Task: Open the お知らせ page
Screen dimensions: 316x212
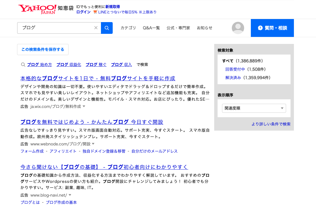Action: click(x=204, y=28)
